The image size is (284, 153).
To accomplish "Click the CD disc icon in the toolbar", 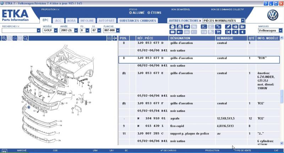I will coord(180,27).
